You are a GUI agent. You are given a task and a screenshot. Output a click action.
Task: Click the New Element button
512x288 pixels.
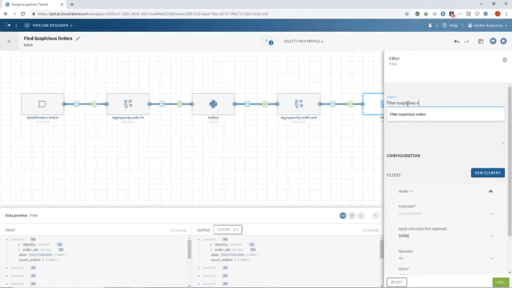pos(487,173)
